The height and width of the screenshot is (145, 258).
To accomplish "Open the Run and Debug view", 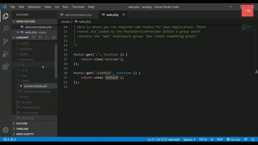I will point(5,54).
